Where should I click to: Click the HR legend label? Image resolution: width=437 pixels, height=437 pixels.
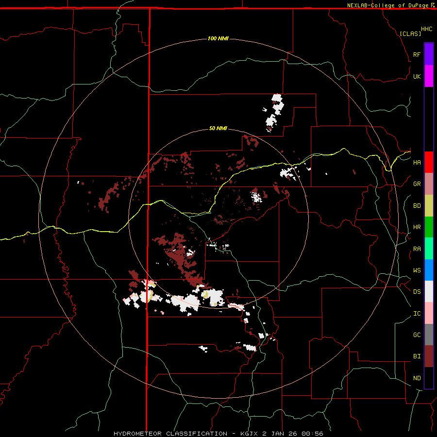[417, 227]
